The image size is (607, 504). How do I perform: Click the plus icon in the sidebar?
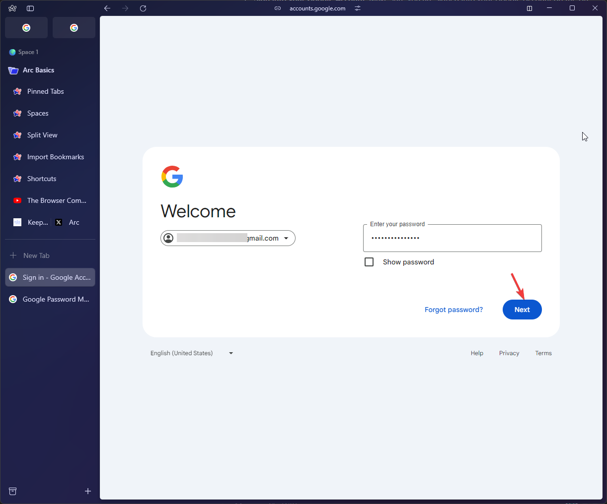coord(88,491)
